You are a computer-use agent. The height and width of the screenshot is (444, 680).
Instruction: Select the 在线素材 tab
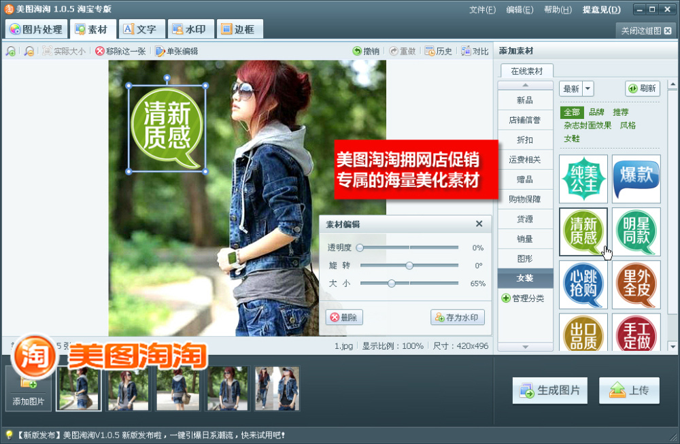(526, 71)
